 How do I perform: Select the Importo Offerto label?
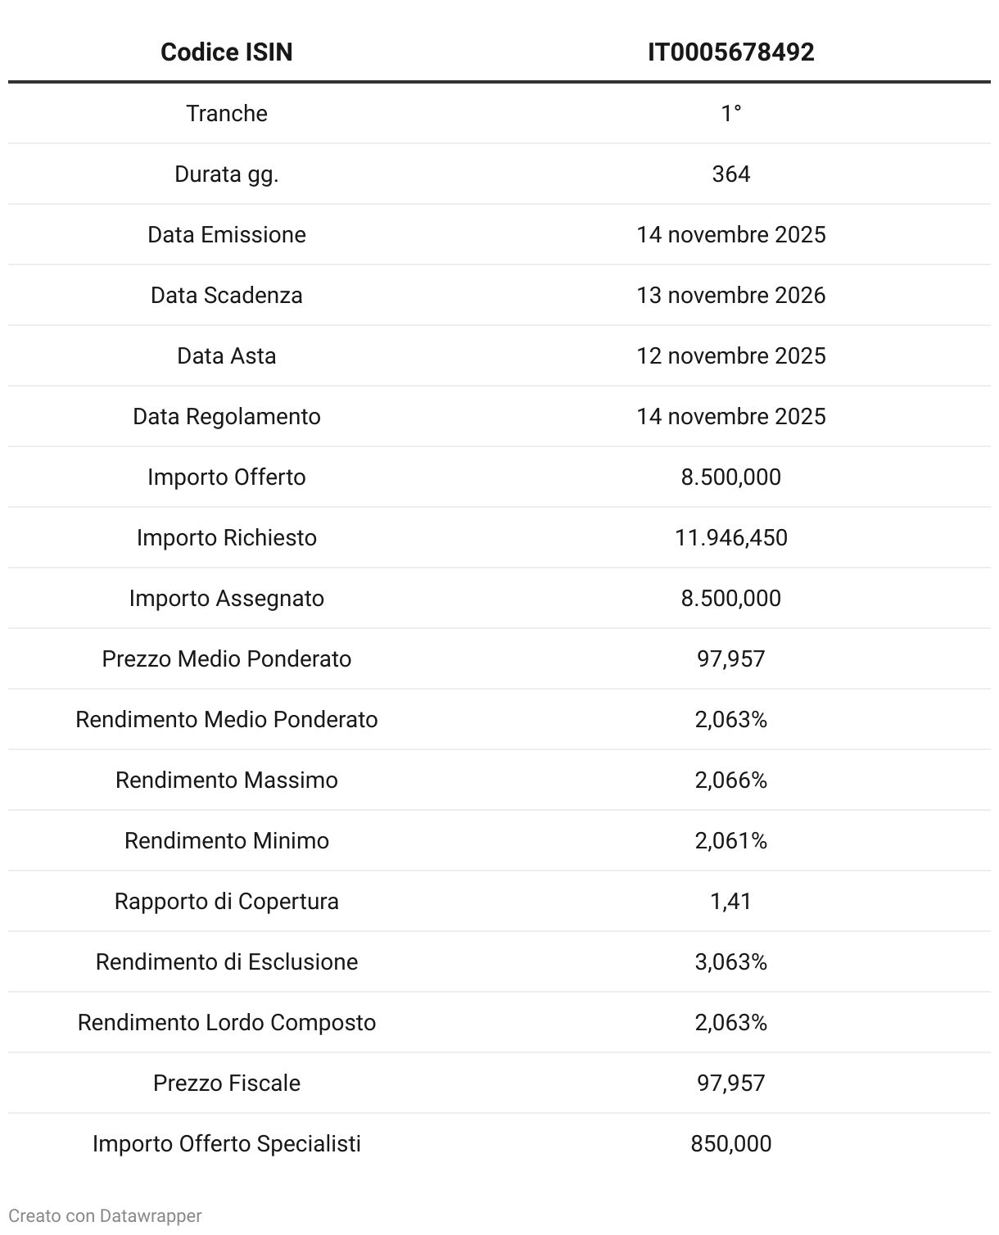pyautogui.click(x=227, y=477)
